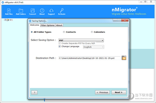Select the Contacts radio button
The image size is (156, 103).
[64, 32]
